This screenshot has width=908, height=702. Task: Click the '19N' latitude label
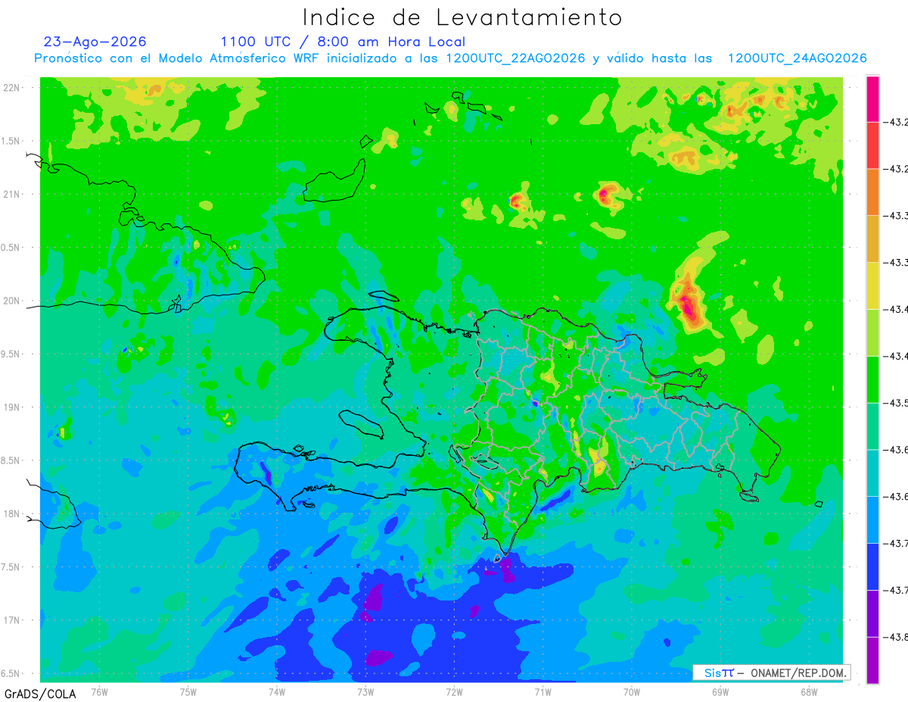tap(13, 407)
